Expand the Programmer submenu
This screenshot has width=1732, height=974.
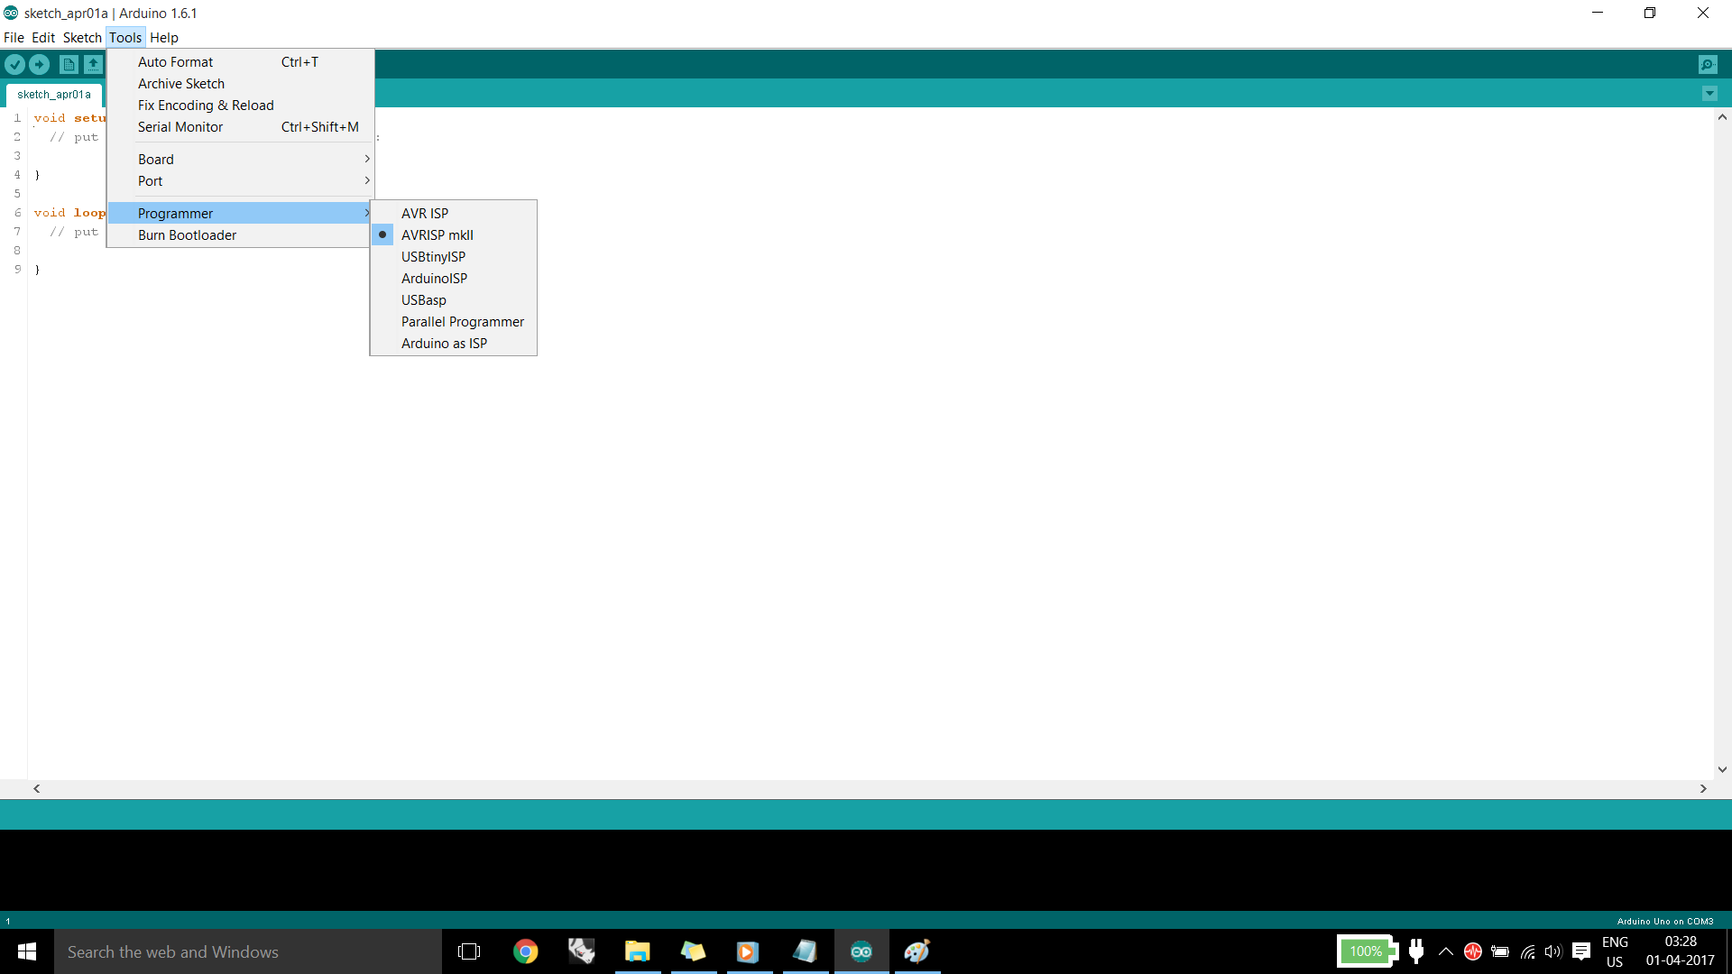click(240, 214)
